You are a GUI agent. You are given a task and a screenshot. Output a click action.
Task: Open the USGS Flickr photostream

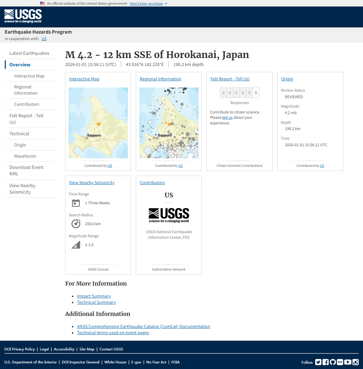point(340,362)
